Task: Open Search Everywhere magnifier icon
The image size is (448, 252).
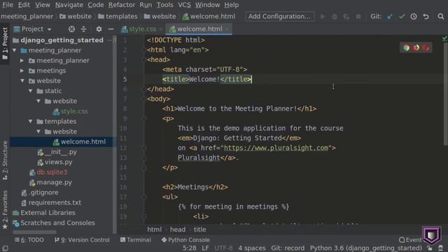Action: click(441, 17)
